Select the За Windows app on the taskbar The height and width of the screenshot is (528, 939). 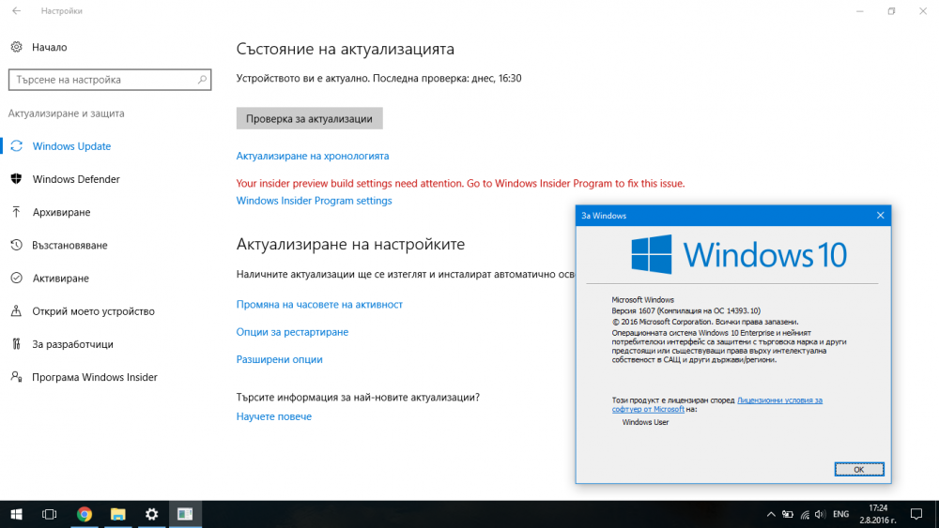(x=185, y=514)
